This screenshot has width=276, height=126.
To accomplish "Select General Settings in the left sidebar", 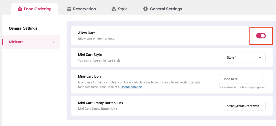I will click(x=23, y=28).
